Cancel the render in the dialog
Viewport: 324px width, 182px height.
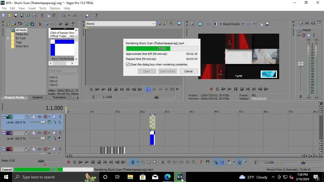pyautogui.click(x=188, y=71)
